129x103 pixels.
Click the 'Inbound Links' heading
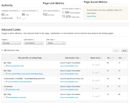pos(11,30)
